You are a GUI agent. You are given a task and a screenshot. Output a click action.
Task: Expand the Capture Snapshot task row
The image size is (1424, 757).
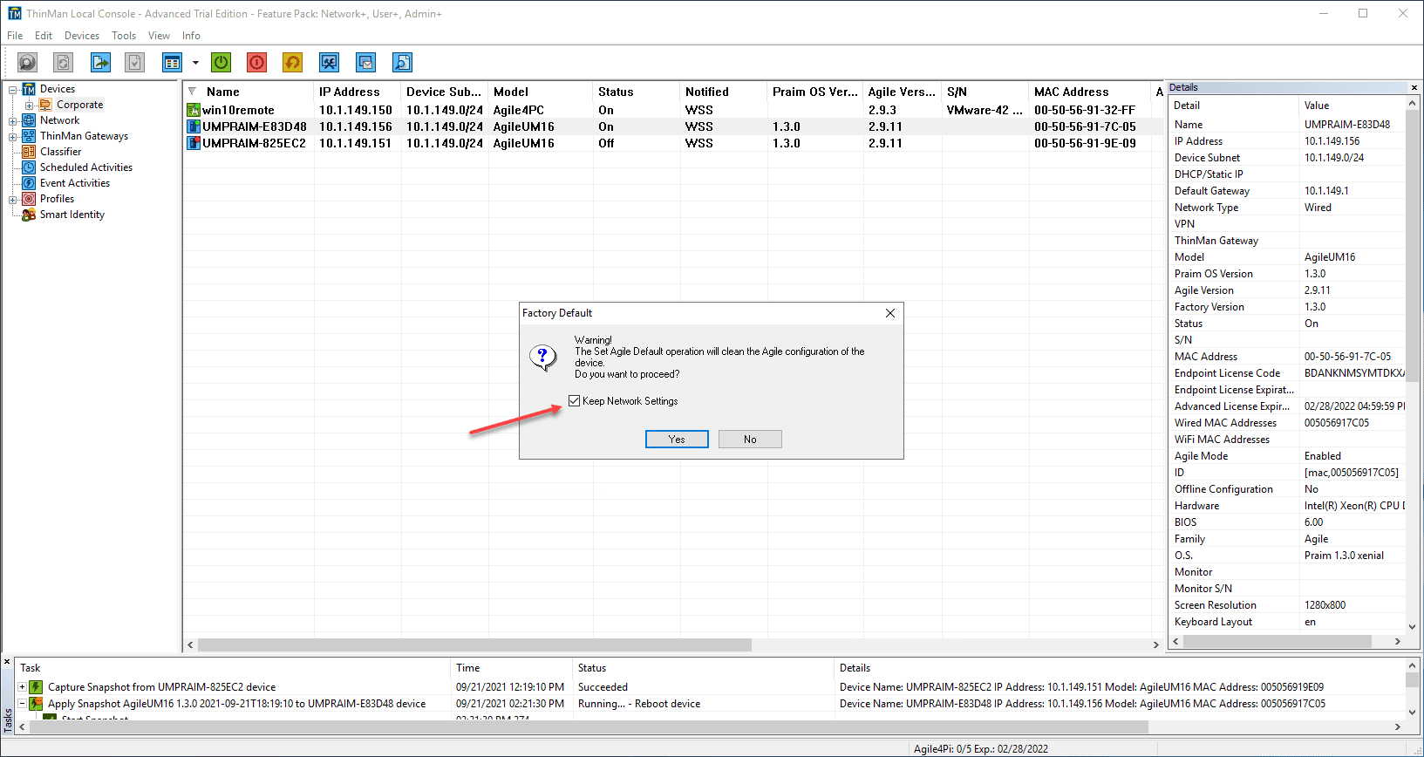pos(22,687)
